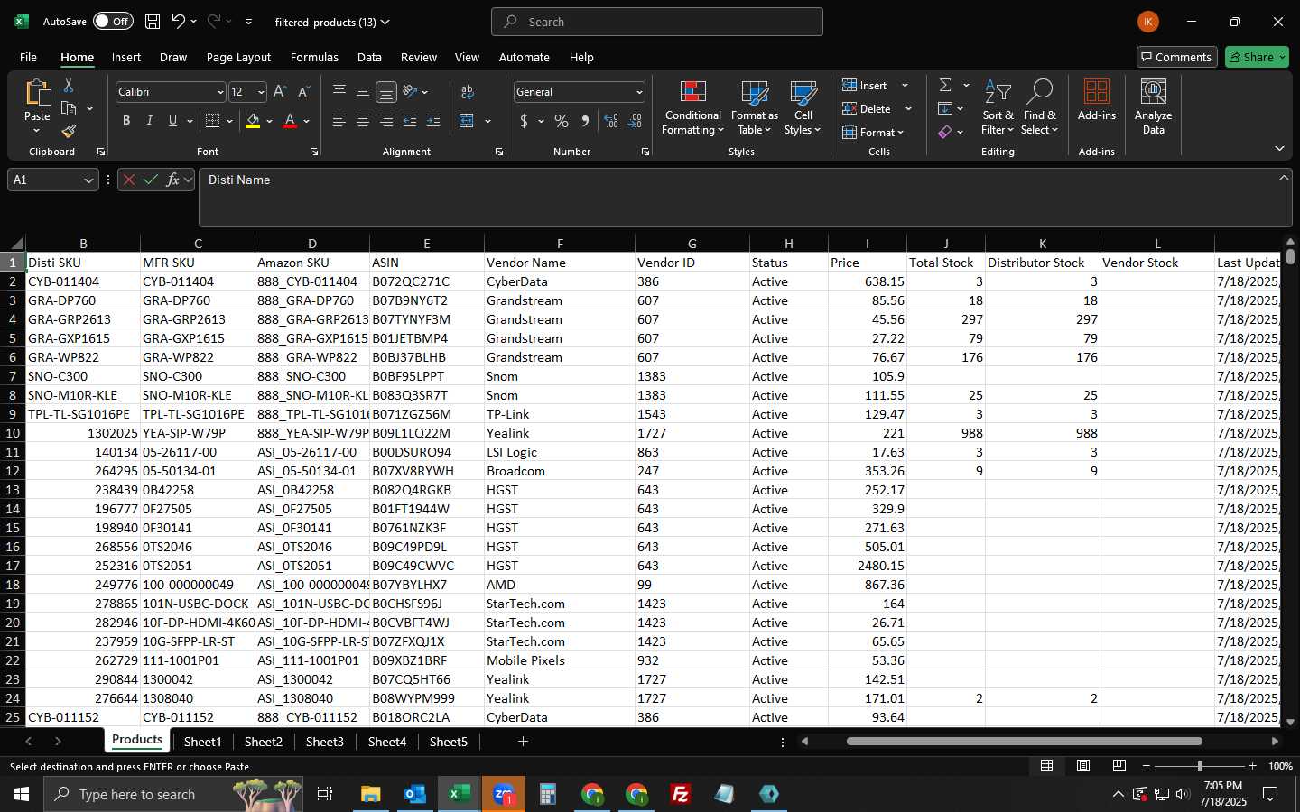Decrease font size with the smaller A icon
This screenshot has height=812, width=1300.
click(303, 92)
